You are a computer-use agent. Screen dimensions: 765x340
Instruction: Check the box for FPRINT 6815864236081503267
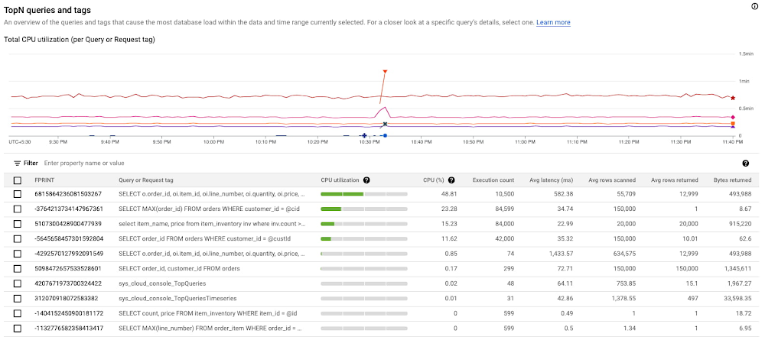18,194
